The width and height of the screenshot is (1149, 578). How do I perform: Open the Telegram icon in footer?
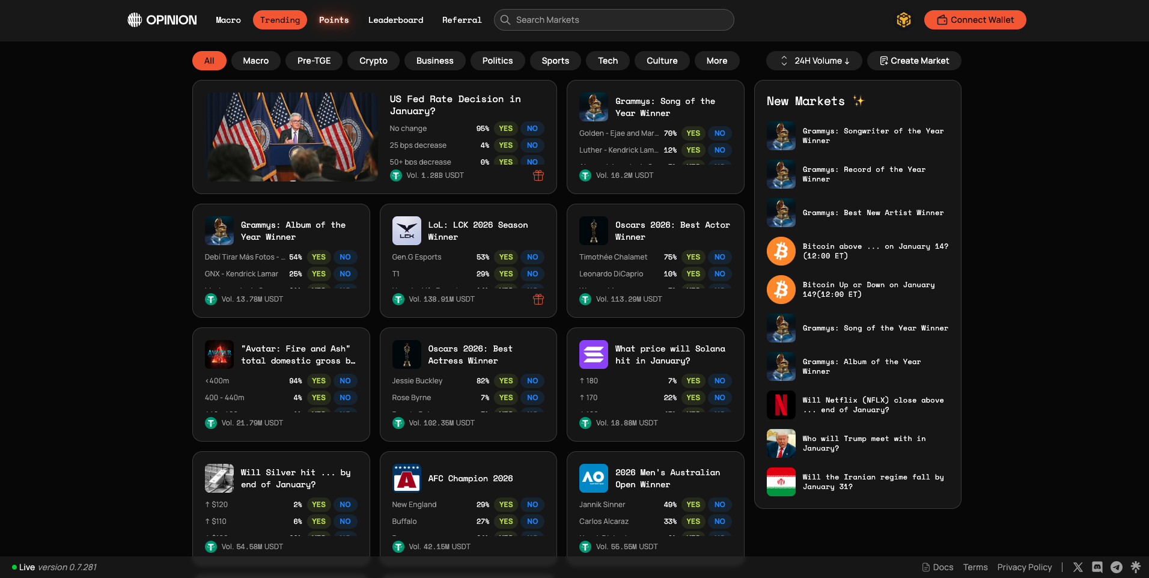(x=1117, y=567)
